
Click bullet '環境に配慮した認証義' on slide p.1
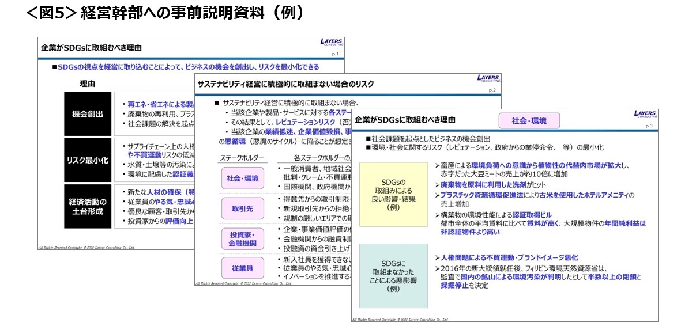158,173
